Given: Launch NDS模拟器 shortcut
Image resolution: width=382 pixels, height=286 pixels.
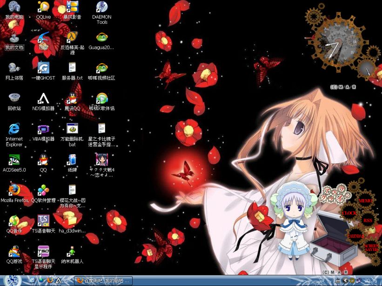Looking at the screenshot, I should pos(43,102).
